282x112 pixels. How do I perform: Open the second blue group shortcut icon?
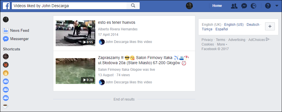(x=6, y=90)
